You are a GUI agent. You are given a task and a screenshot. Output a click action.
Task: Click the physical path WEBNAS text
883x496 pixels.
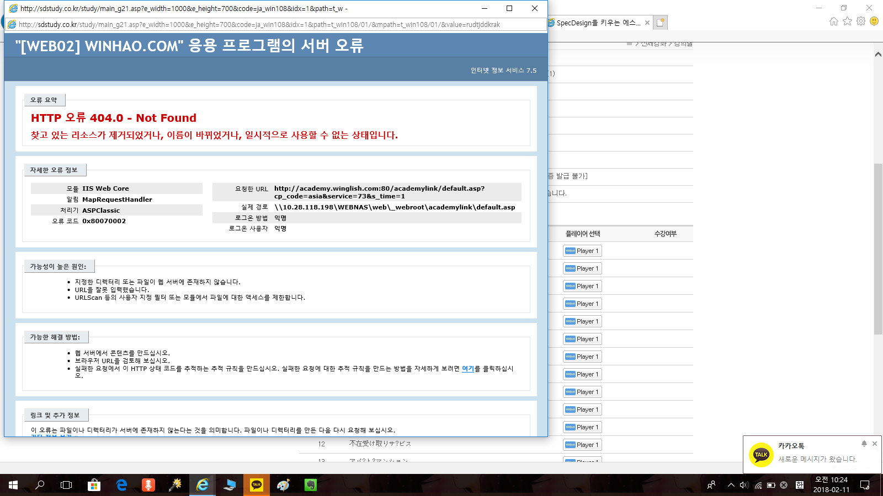(x=395, y=207)
